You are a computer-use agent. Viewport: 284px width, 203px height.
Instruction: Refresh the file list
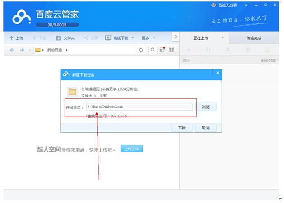141,50
